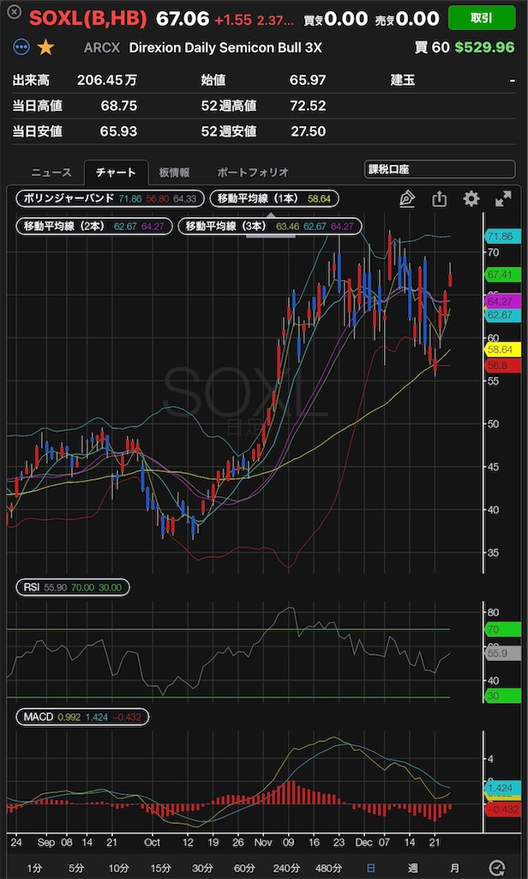528x879 pixels.
Task: Click the MACD indicator label
Action: click(82, 717)
